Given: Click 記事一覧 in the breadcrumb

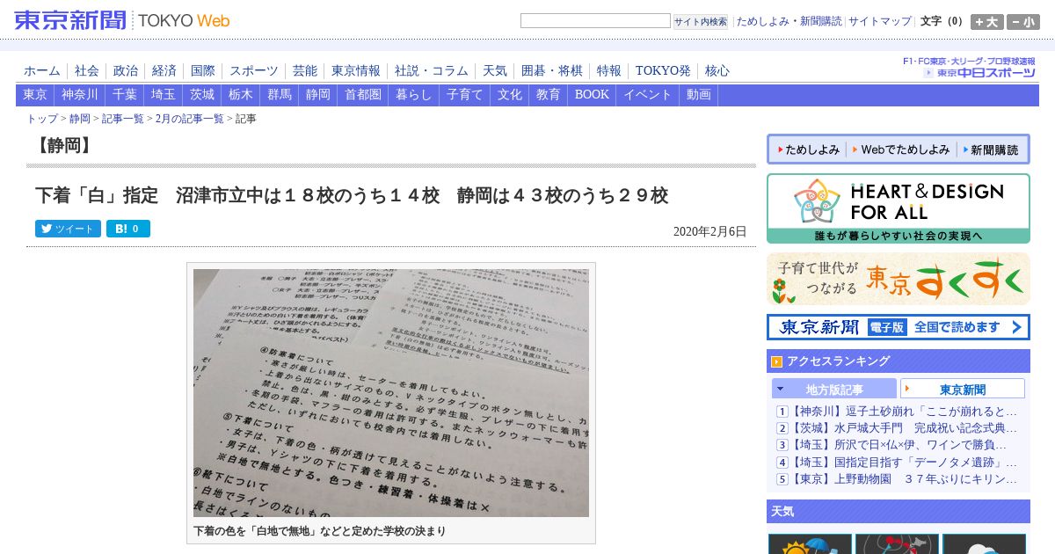Looking at the screenshot, I should tap(123, 119).
